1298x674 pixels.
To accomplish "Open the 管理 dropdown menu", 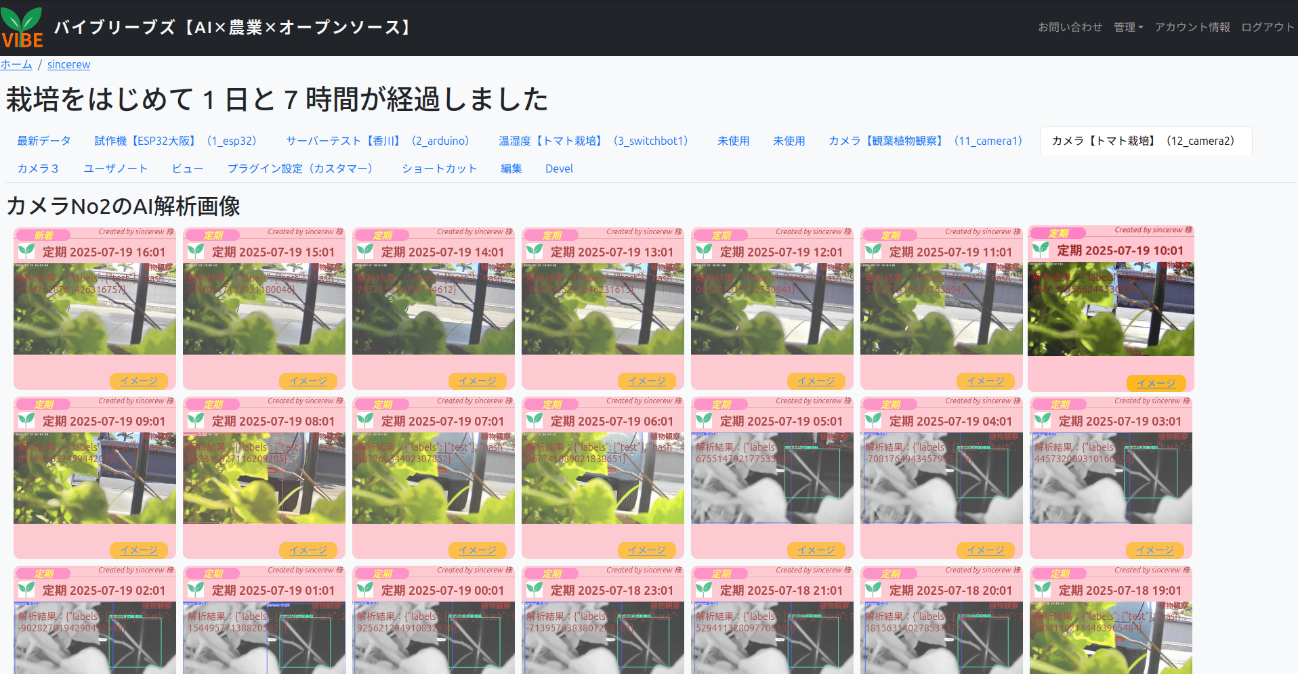I will pyautogui.click(x=1128, y=27).
